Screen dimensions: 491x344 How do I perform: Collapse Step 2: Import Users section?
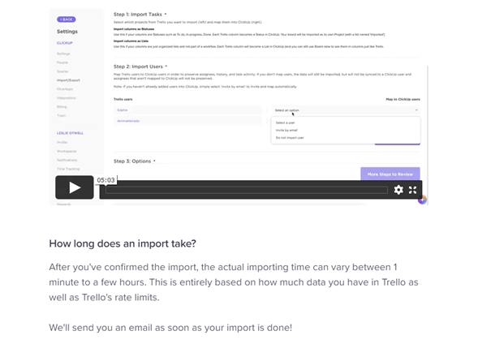pos(166,66)
